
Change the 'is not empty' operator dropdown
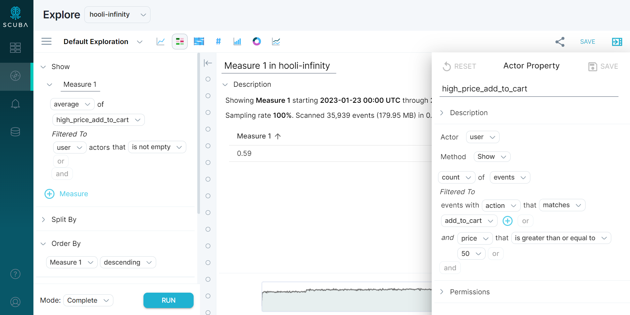pyautogui.click(x=157, y=147)
